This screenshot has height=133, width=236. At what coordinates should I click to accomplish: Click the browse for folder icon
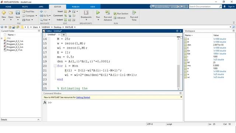coord(18,27)
